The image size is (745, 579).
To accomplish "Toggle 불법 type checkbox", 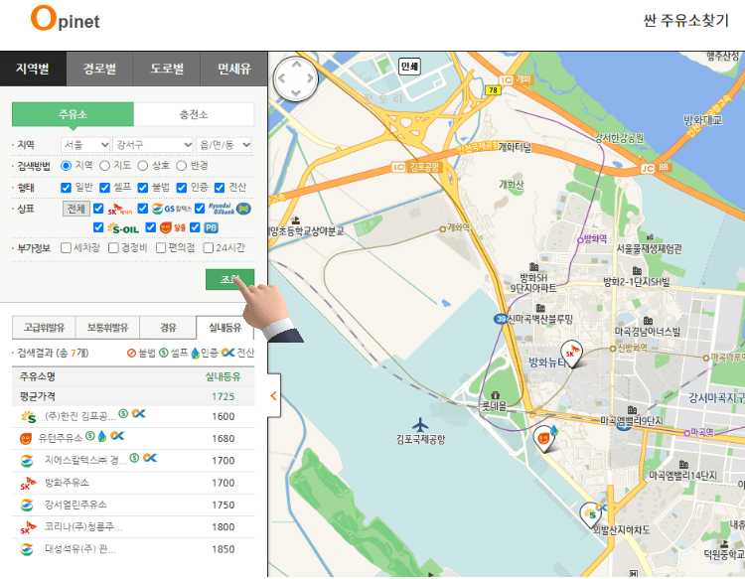I will coord(142,187).
